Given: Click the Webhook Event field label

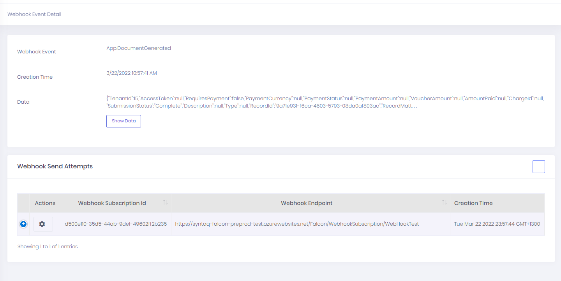Looking at the screenshot, I should [x=36, y=51].
